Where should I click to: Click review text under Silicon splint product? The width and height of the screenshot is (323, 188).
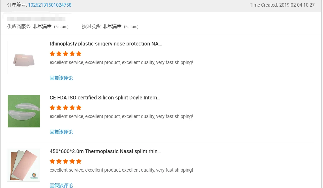(x=121, y=116)
